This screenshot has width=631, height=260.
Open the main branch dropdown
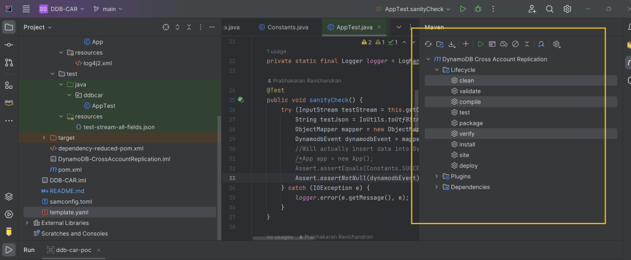click(108, 9)
